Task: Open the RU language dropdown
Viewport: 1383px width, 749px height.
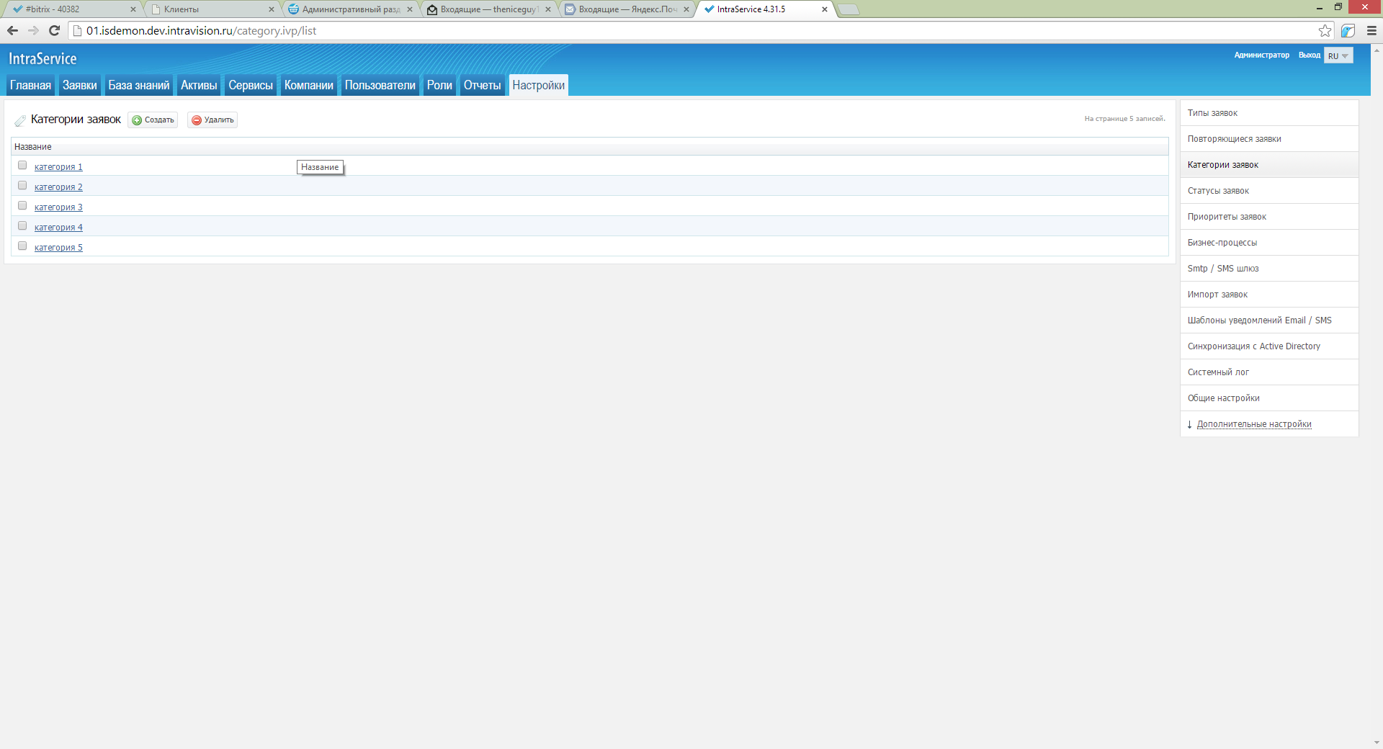Action: [x=1338, y=55]
